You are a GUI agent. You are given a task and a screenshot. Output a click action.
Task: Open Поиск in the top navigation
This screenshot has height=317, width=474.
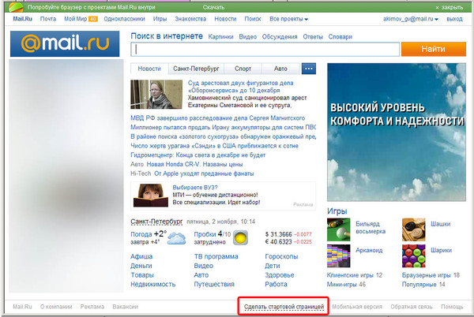pos(253,19)
